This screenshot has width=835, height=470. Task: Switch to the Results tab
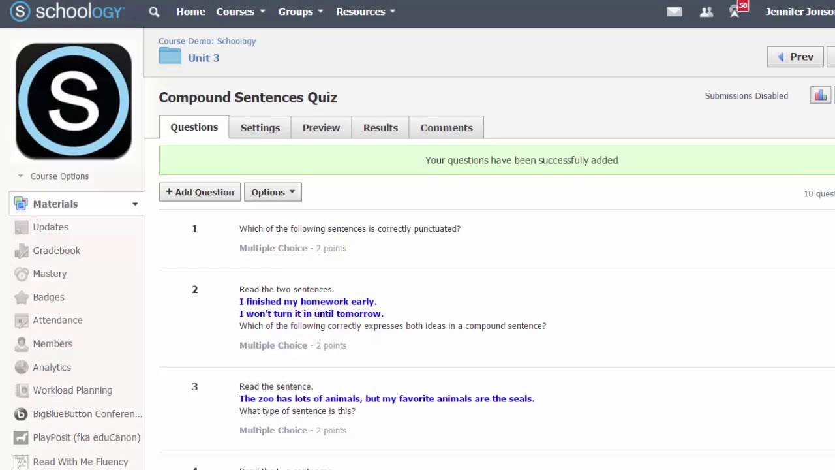pyautogui.click(x=380, y=128)
